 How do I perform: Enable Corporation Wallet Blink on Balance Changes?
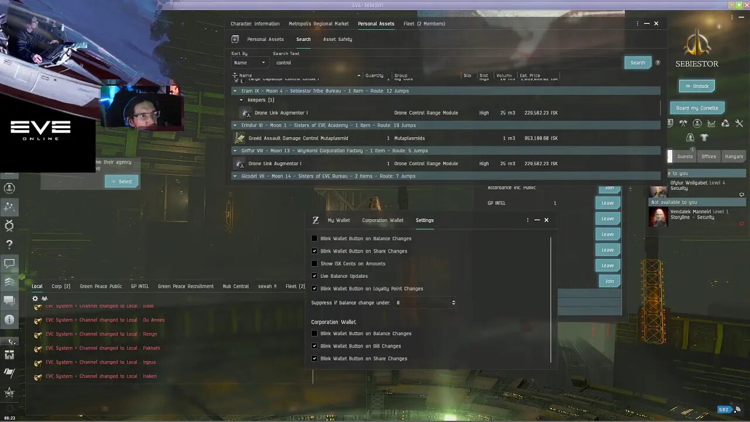314,333
